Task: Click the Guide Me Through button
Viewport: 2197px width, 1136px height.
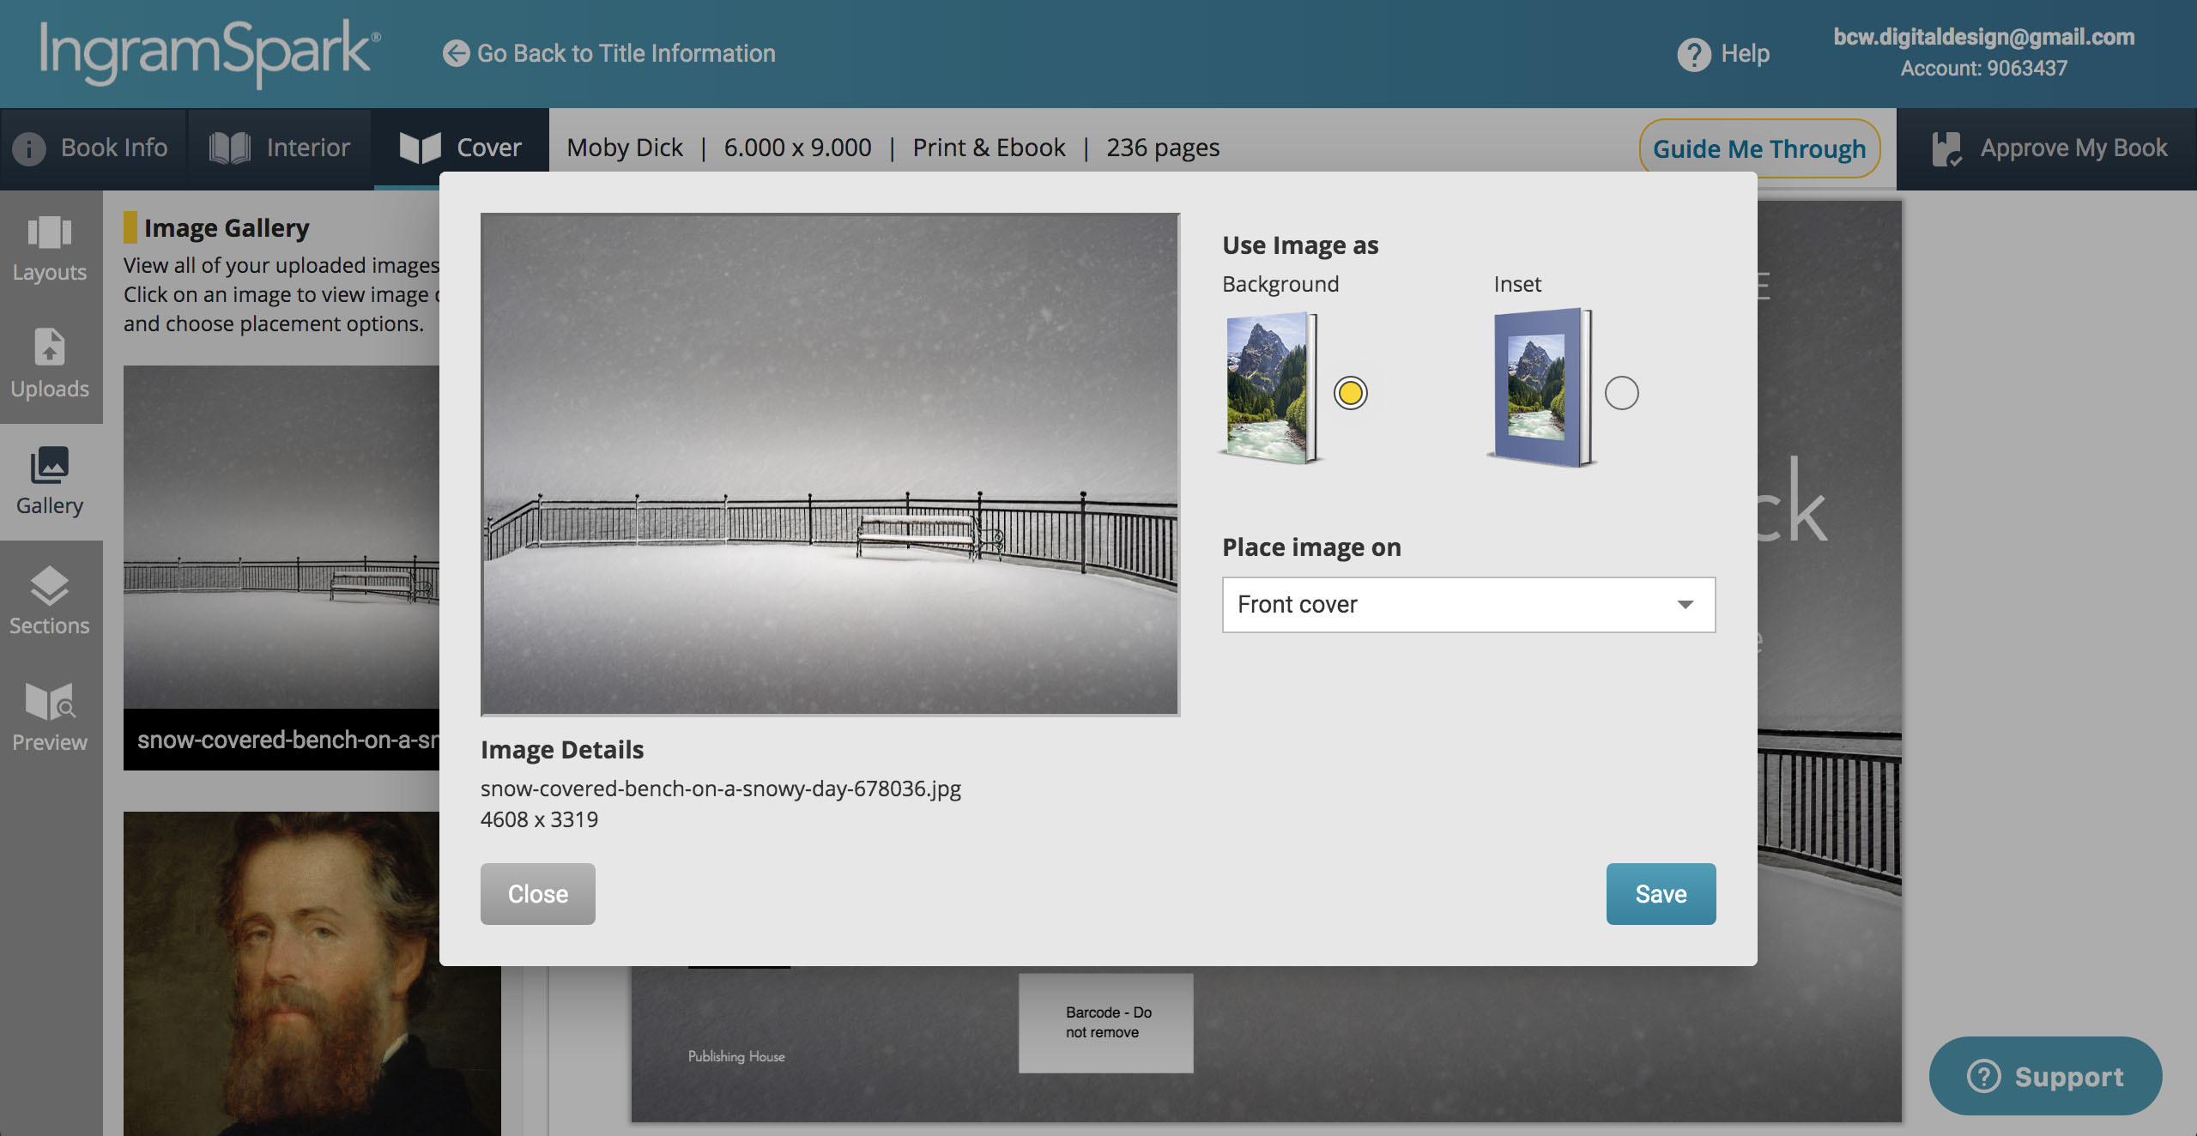Action: (1758, 148)
